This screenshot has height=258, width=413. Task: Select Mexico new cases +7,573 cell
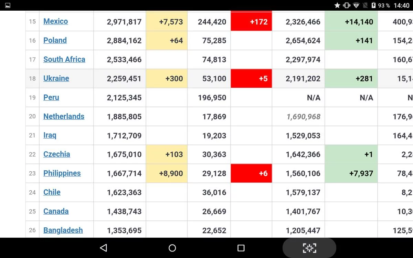point(167,22)
